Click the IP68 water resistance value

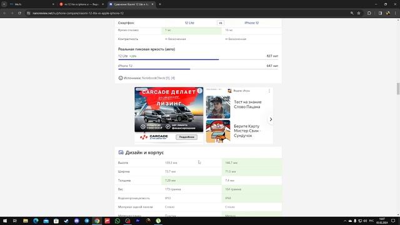(228, 198)
